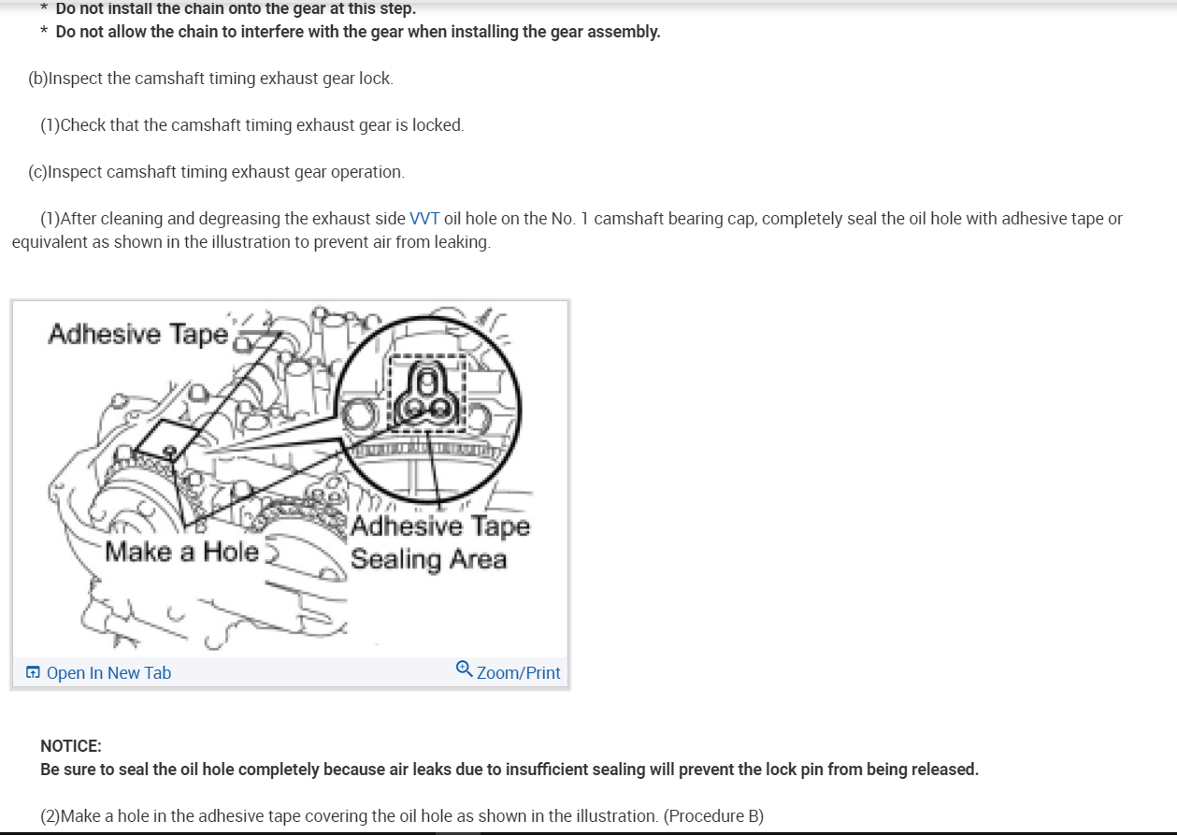
Task: Click the step (2) 'Make a hole' instruction
Action: pos(402,816)
